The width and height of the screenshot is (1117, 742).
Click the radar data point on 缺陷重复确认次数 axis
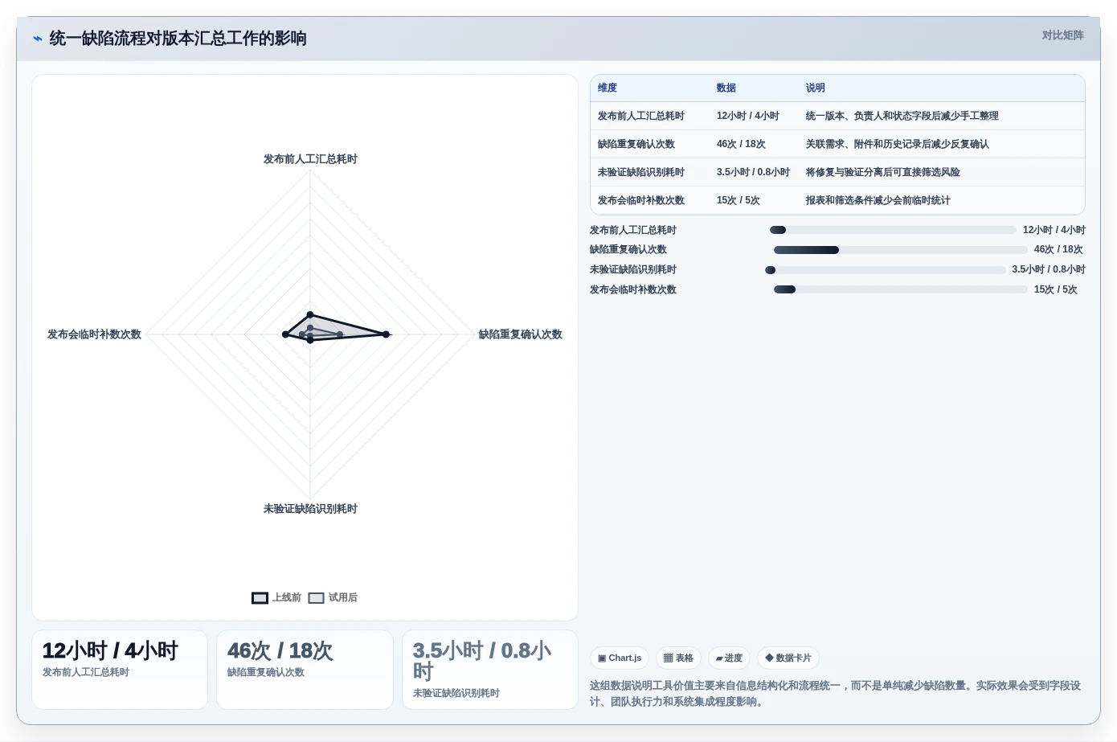point(387,334)
